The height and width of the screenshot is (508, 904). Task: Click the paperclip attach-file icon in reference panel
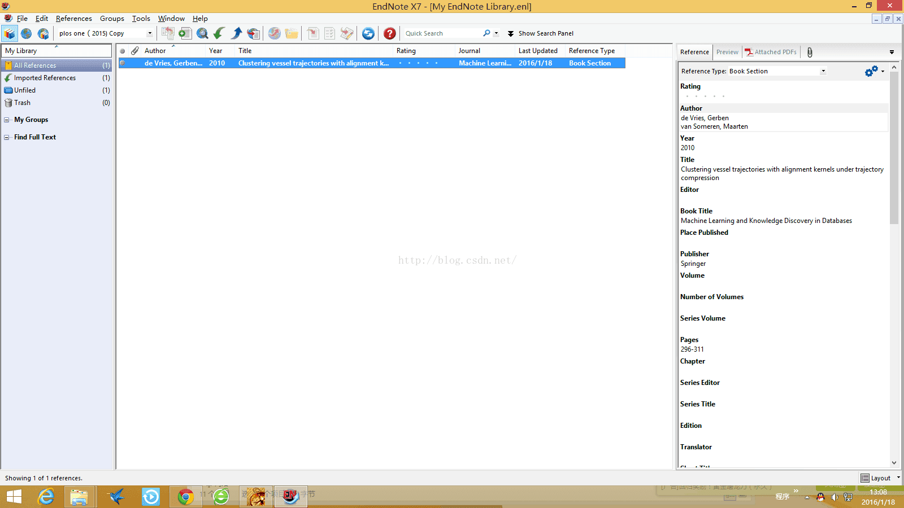pos(810,52)
